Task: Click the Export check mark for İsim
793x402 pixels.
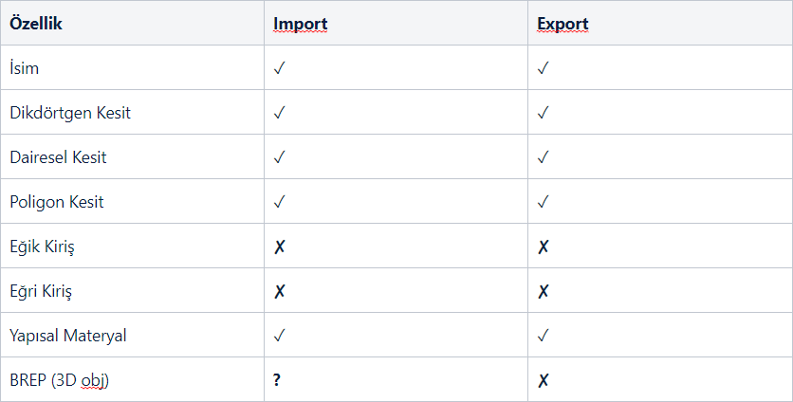Action: point(544,68)
